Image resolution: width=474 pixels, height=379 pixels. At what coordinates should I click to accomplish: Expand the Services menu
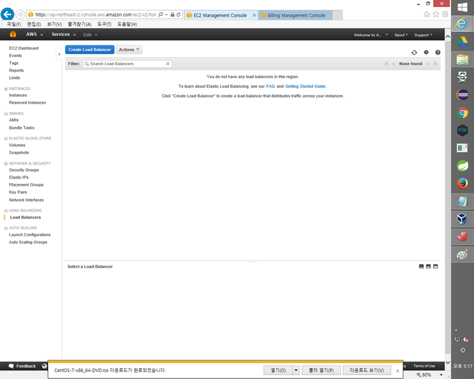63,35
